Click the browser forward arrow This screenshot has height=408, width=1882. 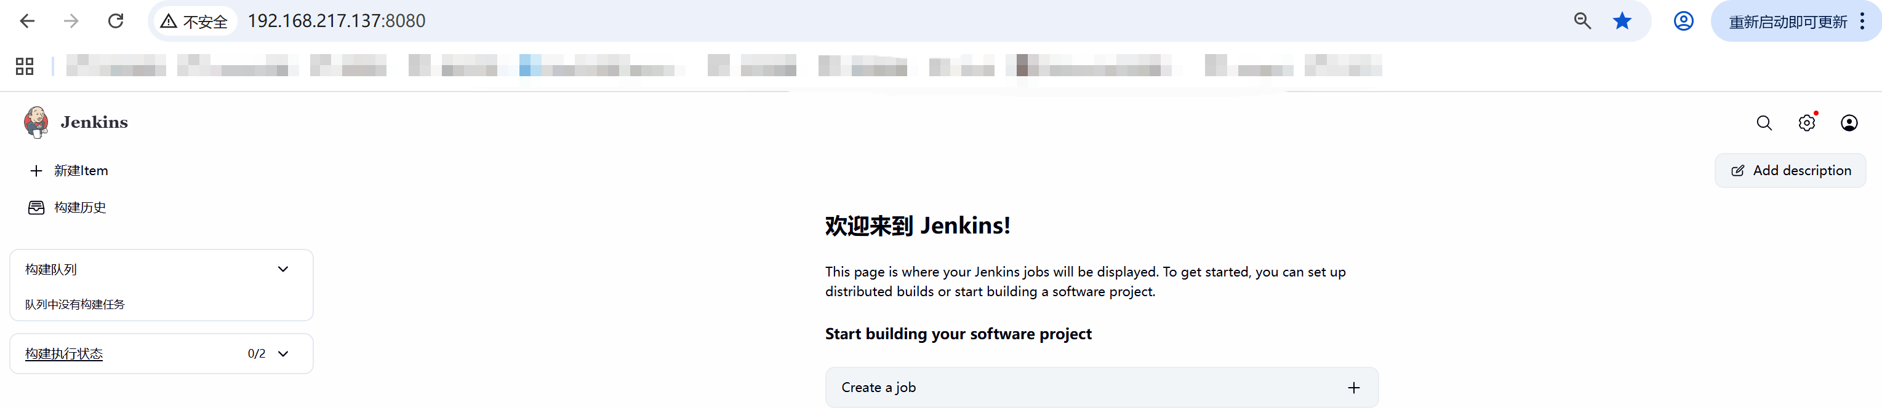tap(71, 21)
